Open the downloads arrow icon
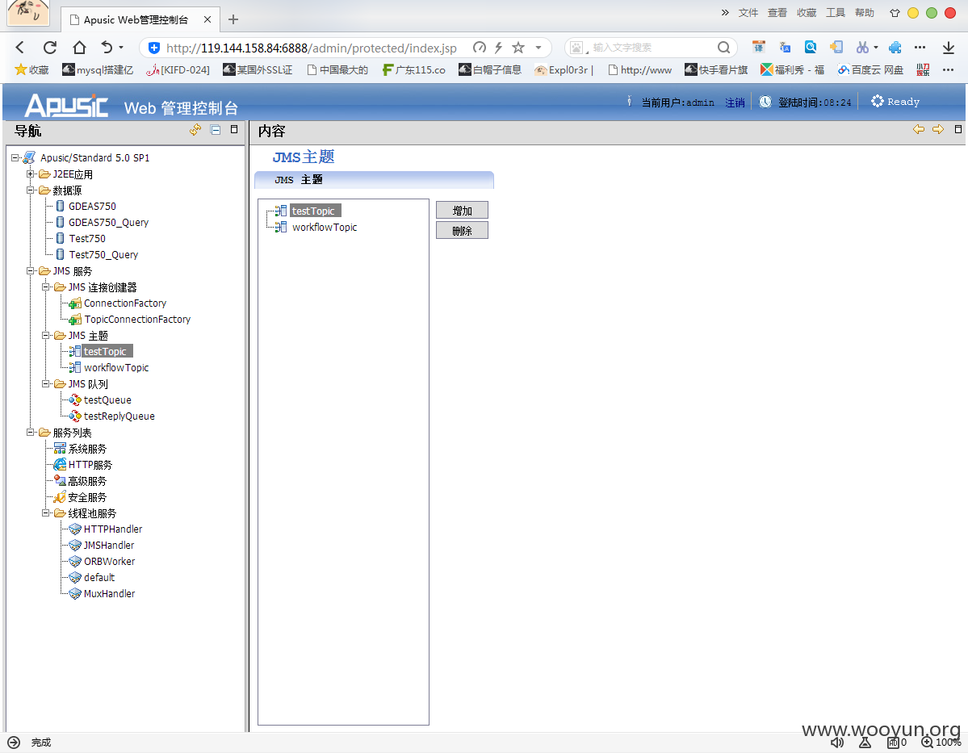Image resolution: width=968 pixels, height=753 pixels. 949,48
